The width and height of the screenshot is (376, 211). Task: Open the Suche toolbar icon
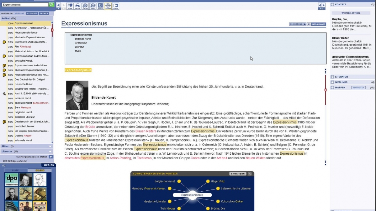[85, 6]
